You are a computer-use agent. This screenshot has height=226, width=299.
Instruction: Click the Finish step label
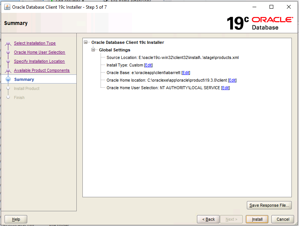point(19,98)
